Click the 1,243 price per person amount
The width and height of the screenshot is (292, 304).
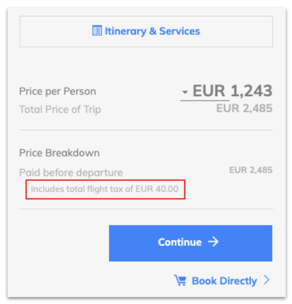pyautogui.click(x=252, y=91)
